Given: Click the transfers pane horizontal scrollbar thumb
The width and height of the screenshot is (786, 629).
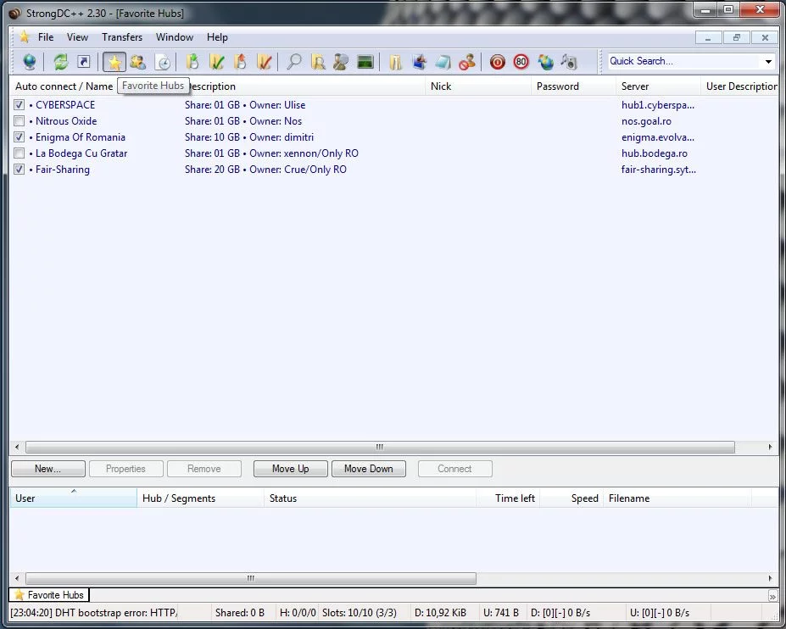Looking at the screenshot, I should pos(251,578).
